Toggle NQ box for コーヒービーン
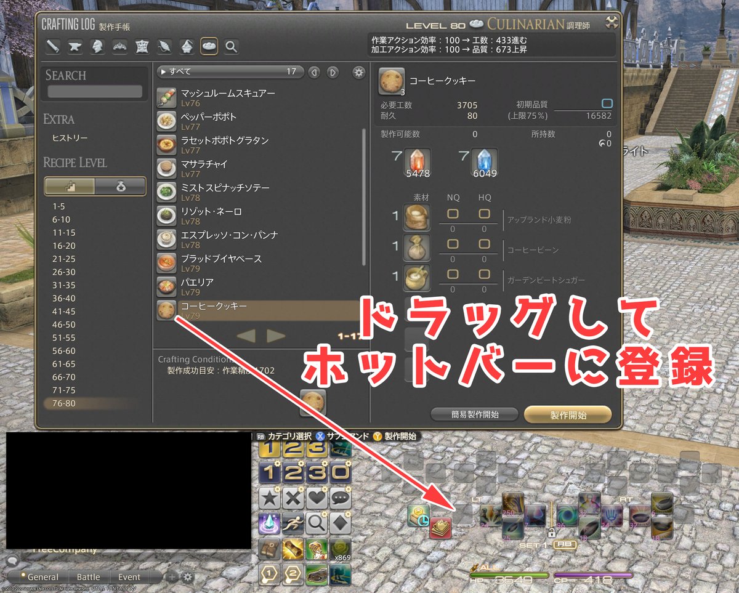This screenshot has width=739, height=593. (x=453, y=244)
